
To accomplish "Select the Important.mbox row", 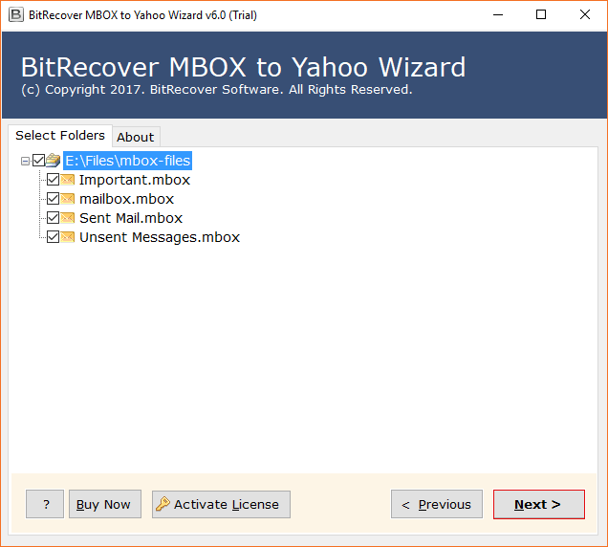I will (x=135, y=180).
